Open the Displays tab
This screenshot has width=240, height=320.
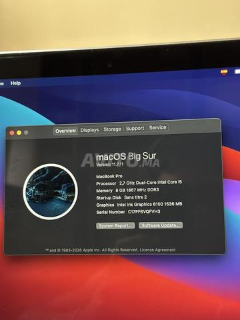(89, 130)
